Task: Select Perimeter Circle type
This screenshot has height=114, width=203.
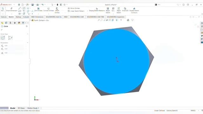Action: 10,38
